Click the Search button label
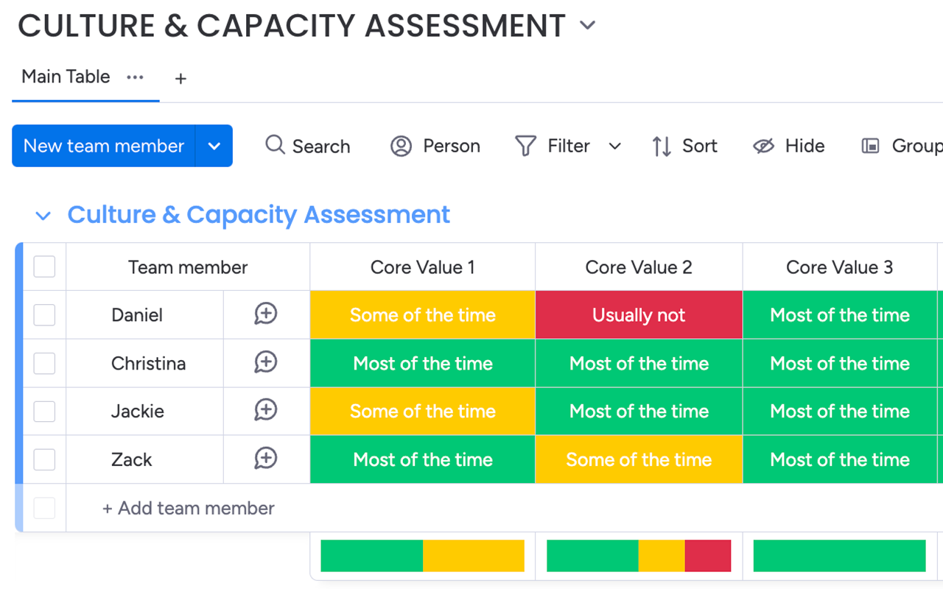This screenshot has height=589, width=943. 321,146
